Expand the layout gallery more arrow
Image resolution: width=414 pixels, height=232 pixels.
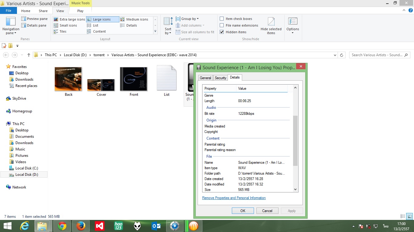(155, 31)
